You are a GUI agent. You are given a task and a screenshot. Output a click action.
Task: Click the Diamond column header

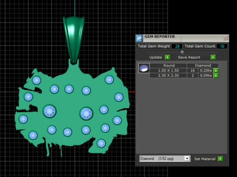tap(203, 65)
